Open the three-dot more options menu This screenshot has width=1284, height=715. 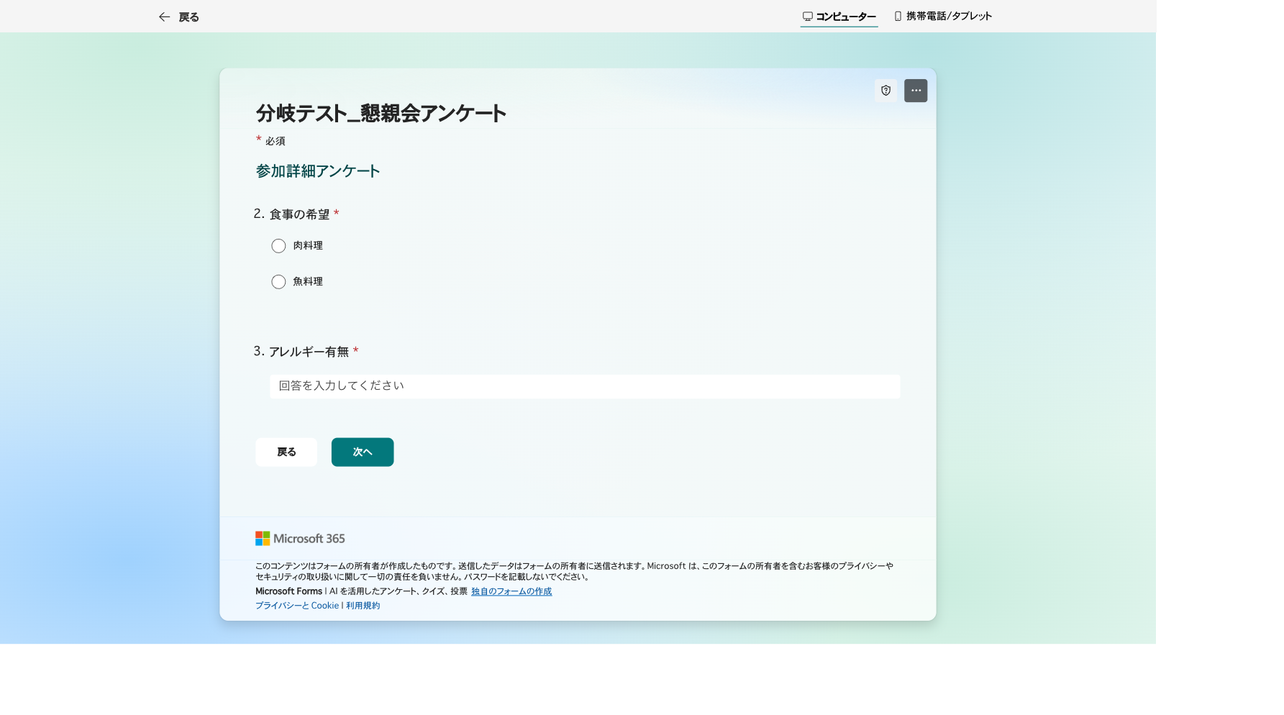[x=916, y=91]
